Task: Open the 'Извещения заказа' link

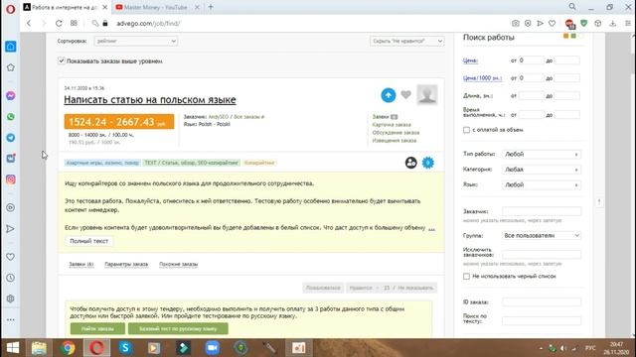Action: point(395,141)
